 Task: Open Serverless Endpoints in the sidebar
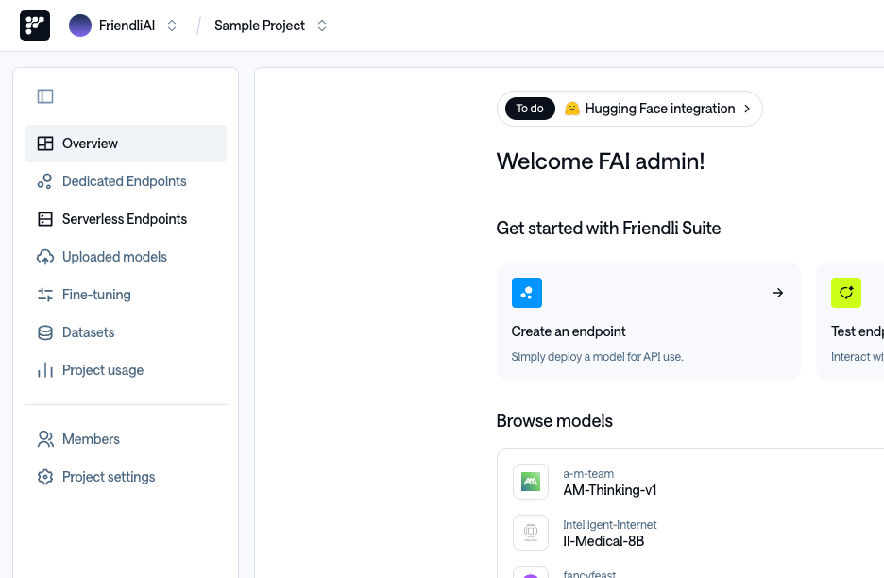click(126, 219)
